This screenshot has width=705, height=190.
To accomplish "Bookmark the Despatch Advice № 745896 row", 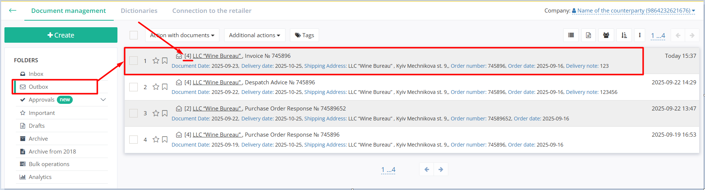I will [x=165, y=87].
